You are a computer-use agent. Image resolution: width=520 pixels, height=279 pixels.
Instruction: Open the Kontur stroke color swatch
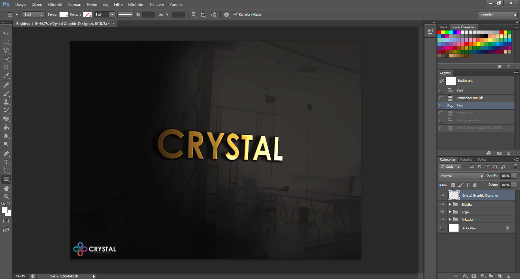coord(87,15)
